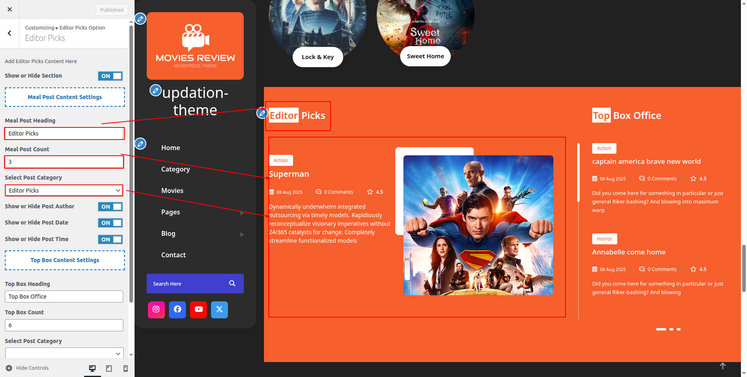
Task: Open the Editor Picks category dropdown
Action: click(64, 191)
